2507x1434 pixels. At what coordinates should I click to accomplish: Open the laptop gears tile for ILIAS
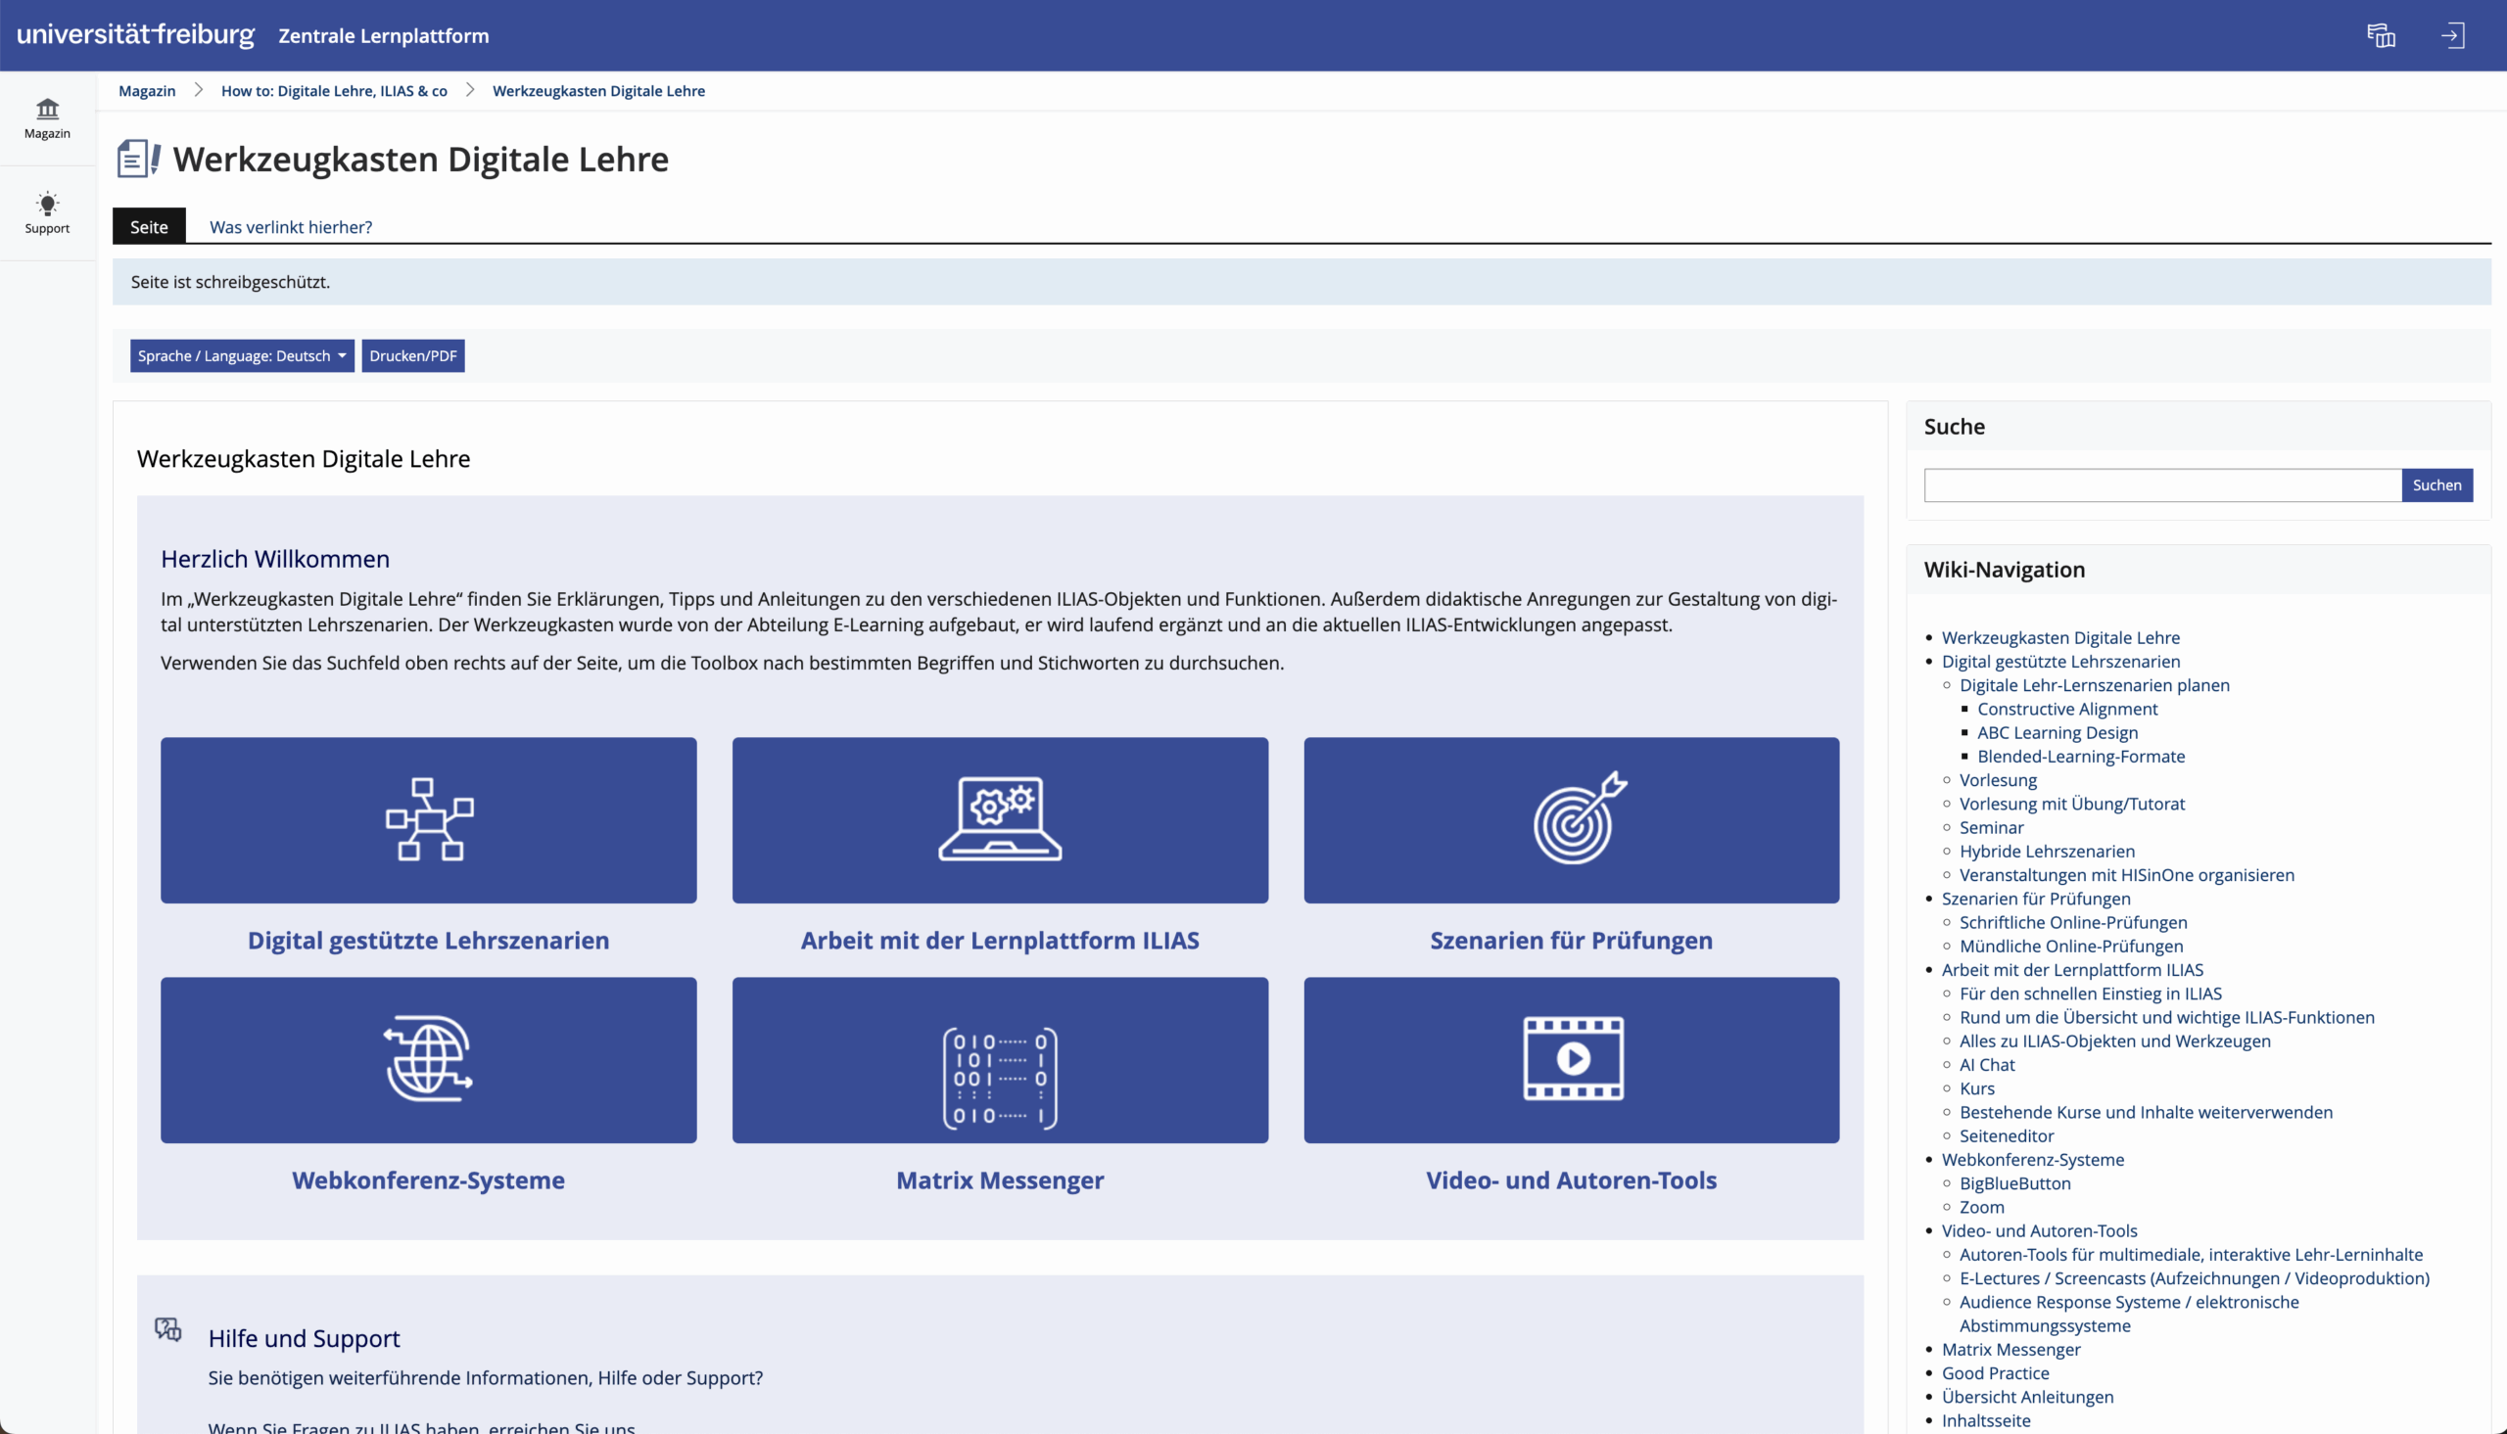[1000, 819]
